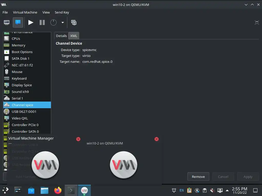Viewport: 262px width, 196px height.
Task: Select CPUs in hardware list
Action: [x=27, y=39]
